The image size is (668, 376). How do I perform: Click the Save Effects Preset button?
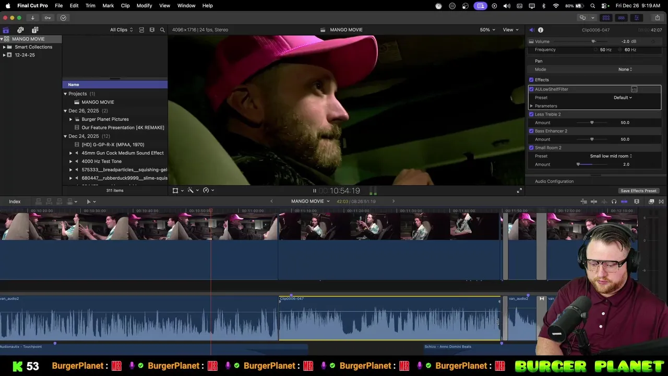click(x=638, y=191)
